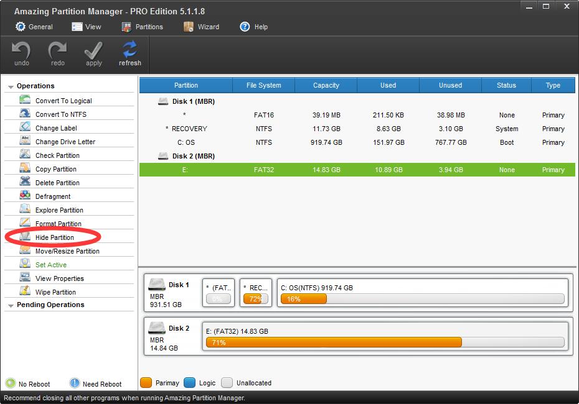Click the Disk 1 (MBR) group label
The image size is (579, 404).
click(194, 101)
